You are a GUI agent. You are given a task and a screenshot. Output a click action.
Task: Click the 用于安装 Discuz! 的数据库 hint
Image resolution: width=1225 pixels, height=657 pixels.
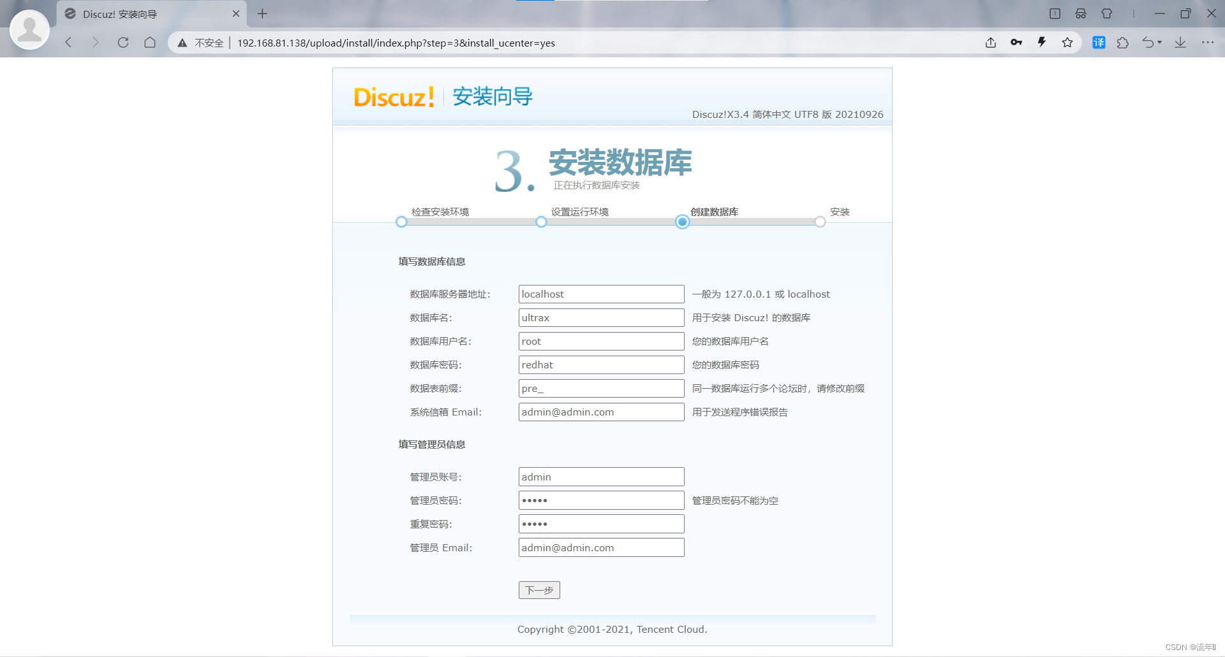tap(752, 318)
